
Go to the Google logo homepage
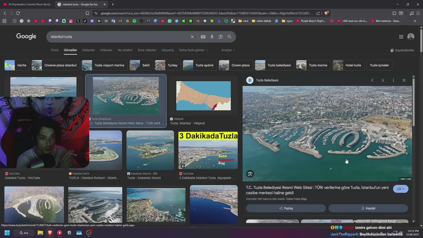[26, 36]
